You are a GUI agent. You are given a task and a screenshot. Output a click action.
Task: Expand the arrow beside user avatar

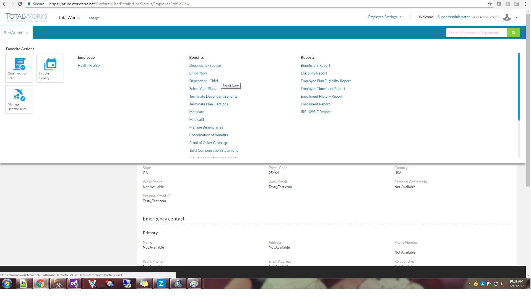pos(516,17)
